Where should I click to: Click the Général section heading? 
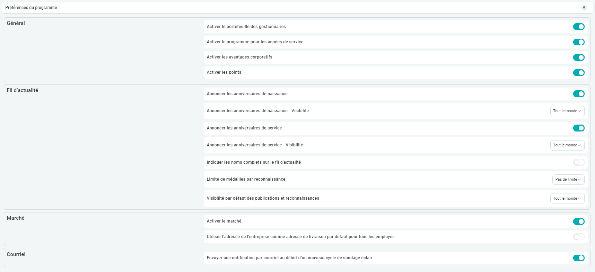16,23
